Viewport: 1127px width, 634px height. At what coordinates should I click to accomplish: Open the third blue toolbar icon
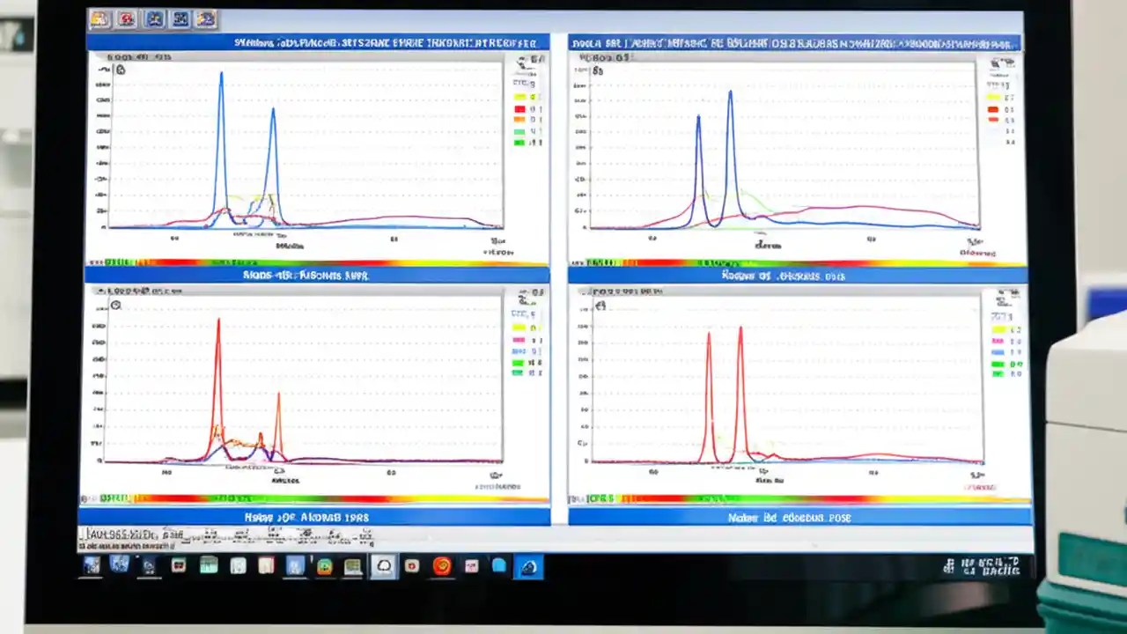pos(153,18)
